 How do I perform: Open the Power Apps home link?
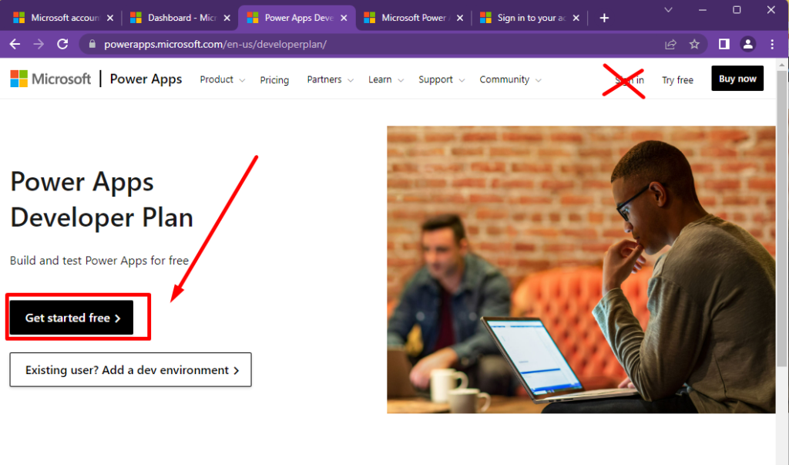tap(146, 79)
